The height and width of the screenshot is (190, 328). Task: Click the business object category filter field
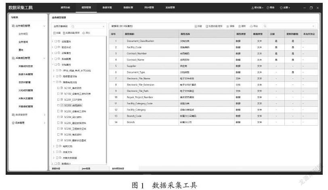tap(88, 26)
